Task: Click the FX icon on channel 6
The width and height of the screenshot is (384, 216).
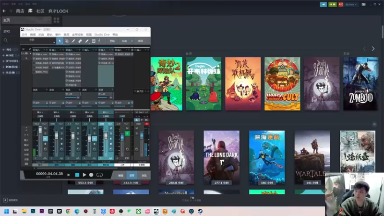Action: pyautogui.click(x=127, y=158)
